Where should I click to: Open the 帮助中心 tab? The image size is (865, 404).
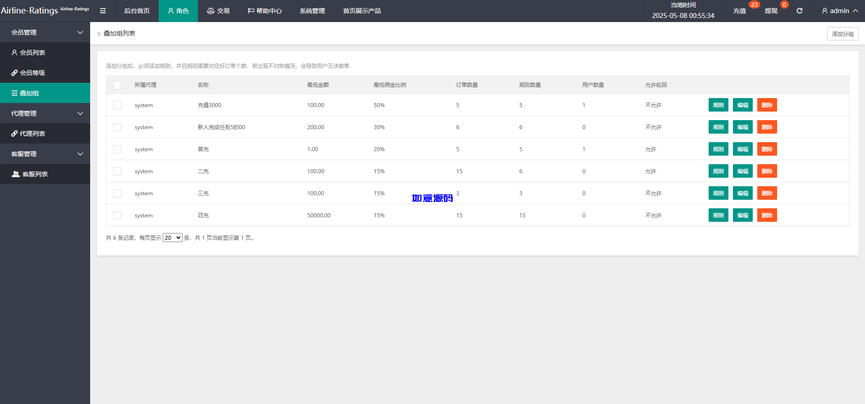tap(265, 11)
